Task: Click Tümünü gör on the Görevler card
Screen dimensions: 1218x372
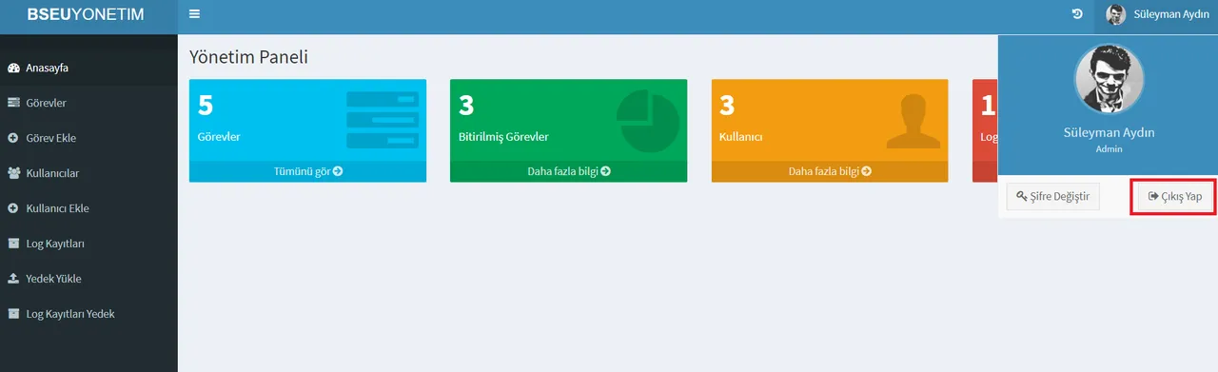Action: click(x=307, y=171)
